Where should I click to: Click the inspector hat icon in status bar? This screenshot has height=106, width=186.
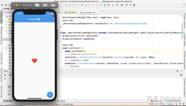[x=180, y=104]
